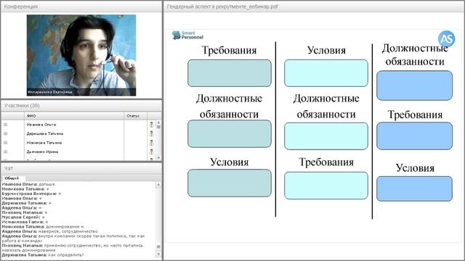Click the light cyan box under middle-column Условия
Viewport: 465px width, 261px height.
[326, 73]
